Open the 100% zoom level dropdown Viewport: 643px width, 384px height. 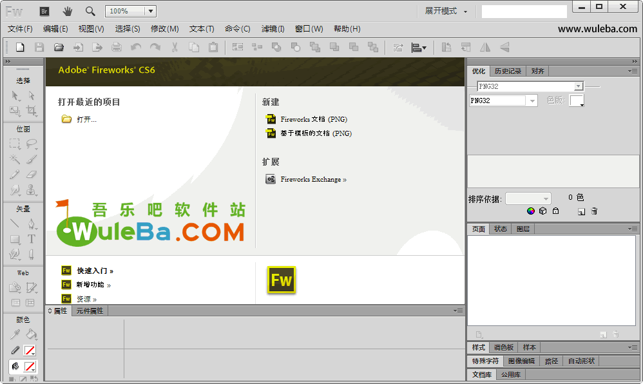click(151, 11)
